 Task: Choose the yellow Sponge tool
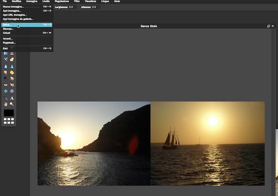(12, 72)
